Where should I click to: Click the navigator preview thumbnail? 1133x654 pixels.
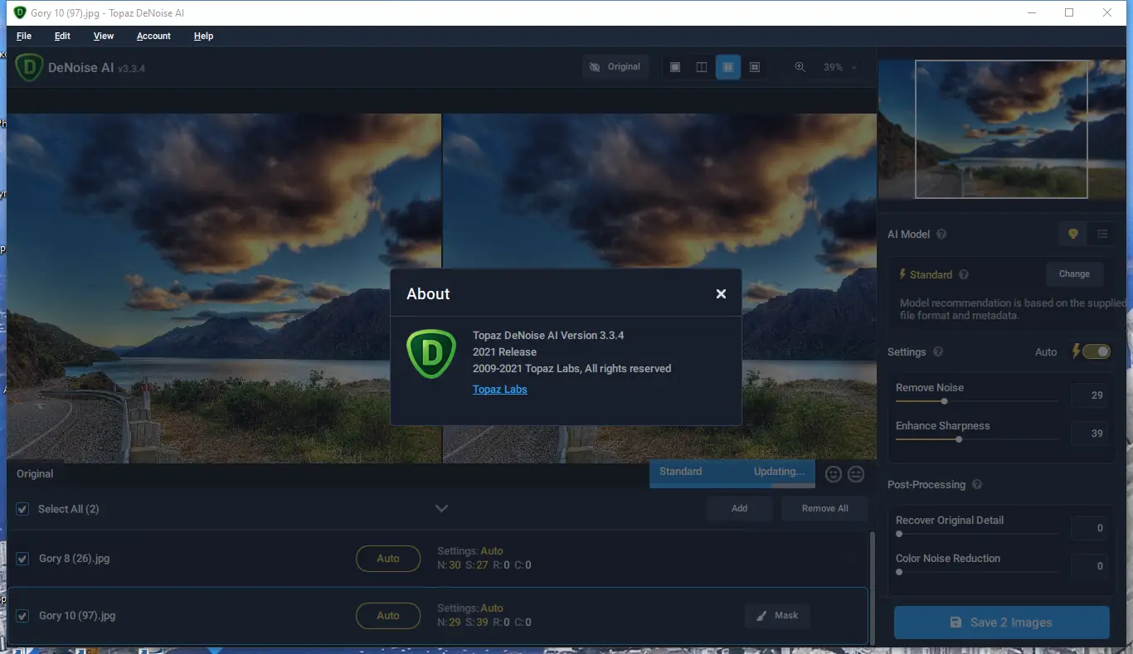click(1001, 129)
